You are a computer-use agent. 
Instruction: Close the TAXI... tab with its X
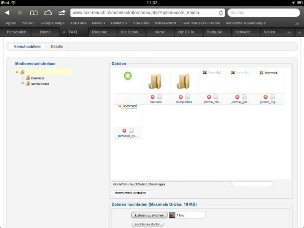[64, 32]
